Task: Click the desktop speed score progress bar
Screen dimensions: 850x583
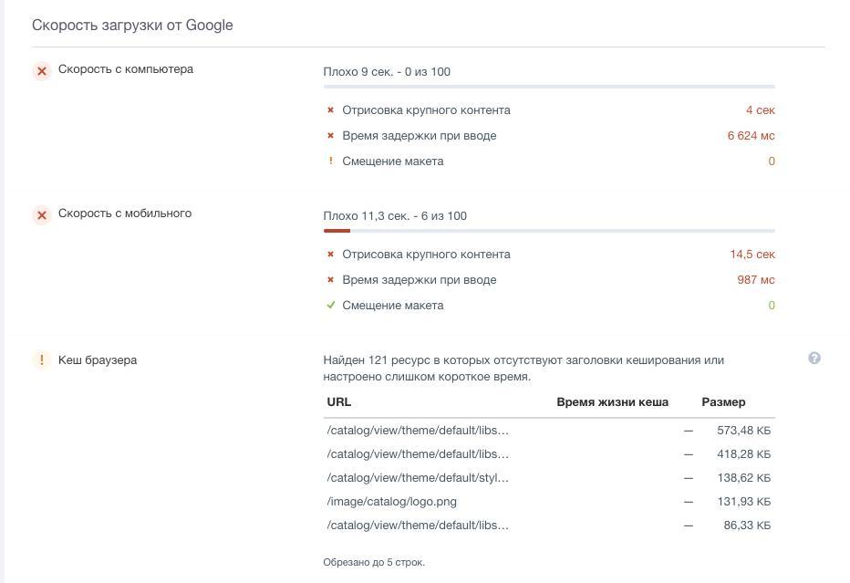Action: (548, 87)
